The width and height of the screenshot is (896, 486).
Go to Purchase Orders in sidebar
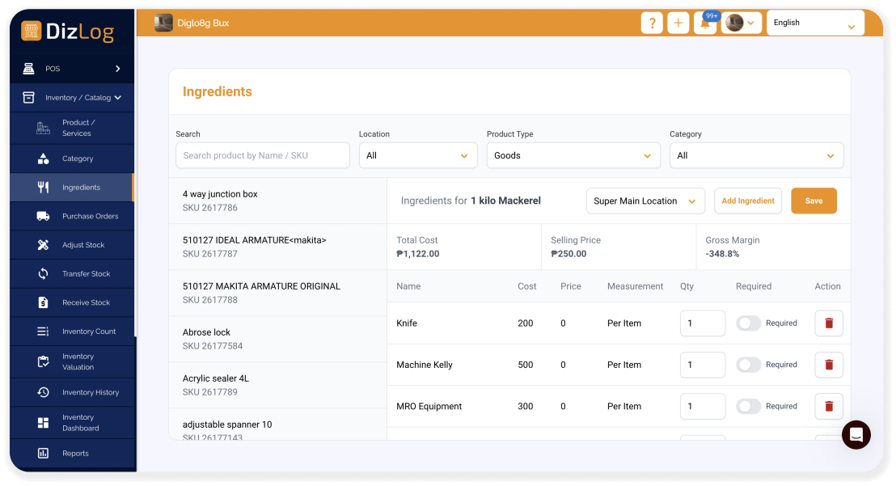pyautogui.click(x=90, y=217)
